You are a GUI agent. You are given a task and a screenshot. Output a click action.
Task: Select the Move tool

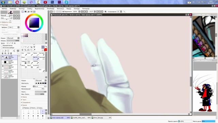22,50
